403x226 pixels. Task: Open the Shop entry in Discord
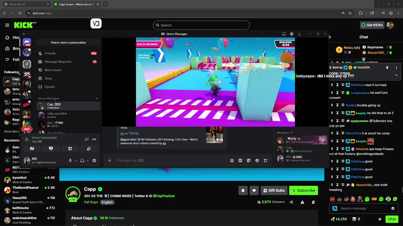coord(68,78)
